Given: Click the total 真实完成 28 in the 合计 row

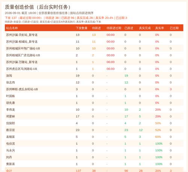Looking at the screenshot, I should (x=141, y=171).
